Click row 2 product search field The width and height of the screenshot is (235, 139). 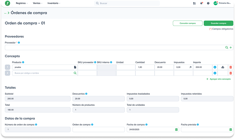coord(45,73)
